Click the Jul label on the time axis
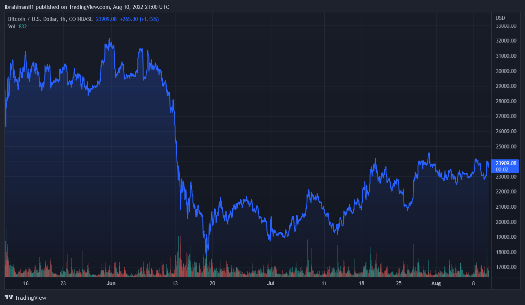Image resolution: width=525 pixels, height=305 pixels. point(271,283)
